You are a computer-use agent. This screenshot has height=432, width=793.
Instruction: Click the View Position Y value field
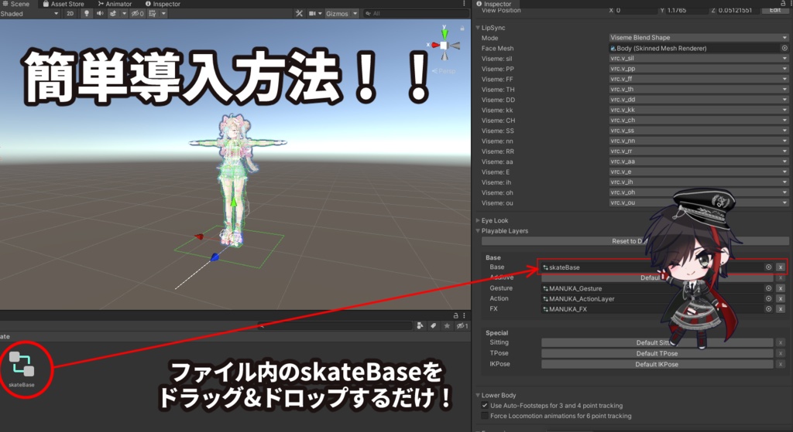686,10
